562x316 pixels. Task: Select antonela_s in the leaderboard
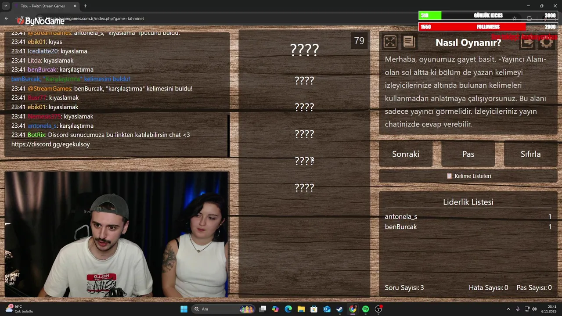(401, 216)
